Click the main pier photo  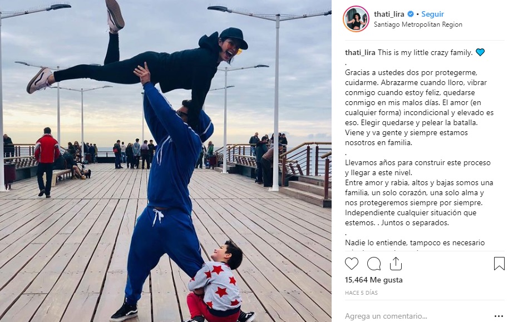click(x=166, y=161)
